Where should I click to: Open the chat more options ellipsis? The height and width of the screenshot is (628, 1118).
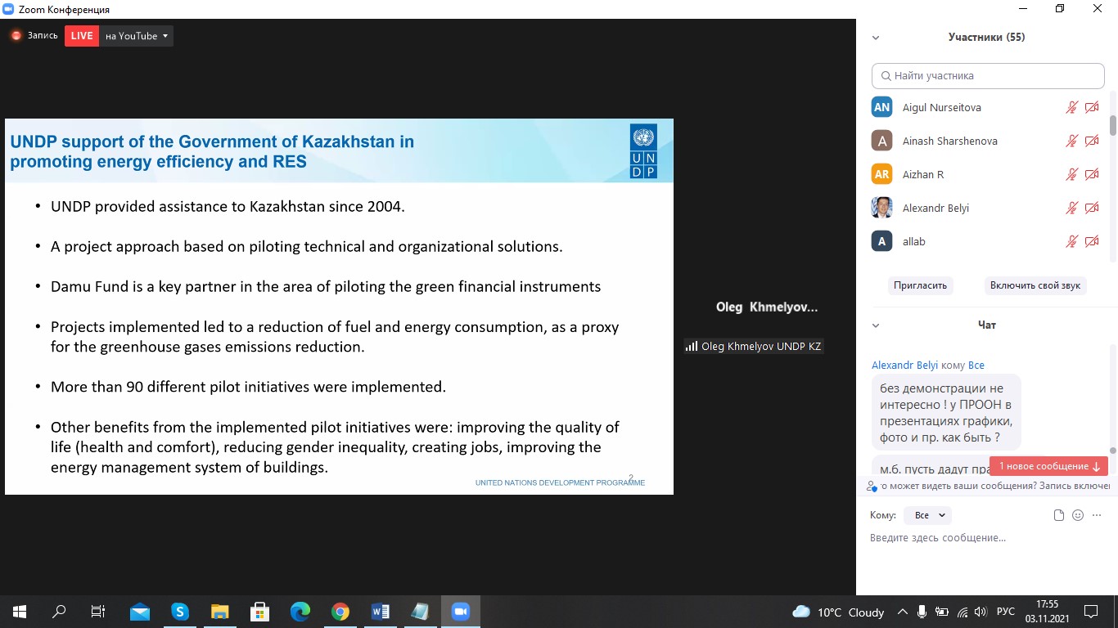(x=1098, y=515)
